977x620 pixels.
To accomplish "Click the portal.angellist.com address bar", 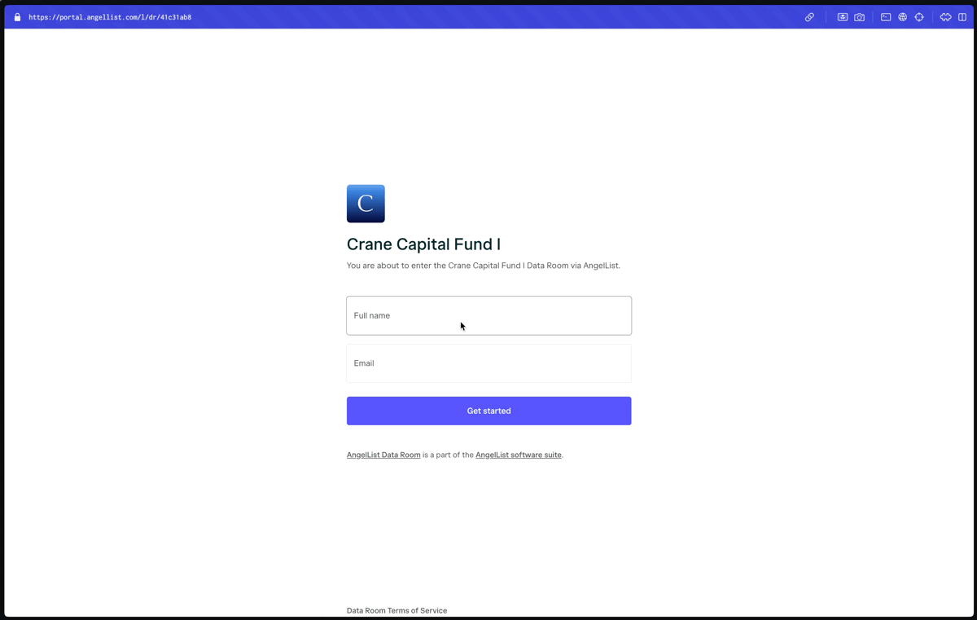I will coord(110,16).
